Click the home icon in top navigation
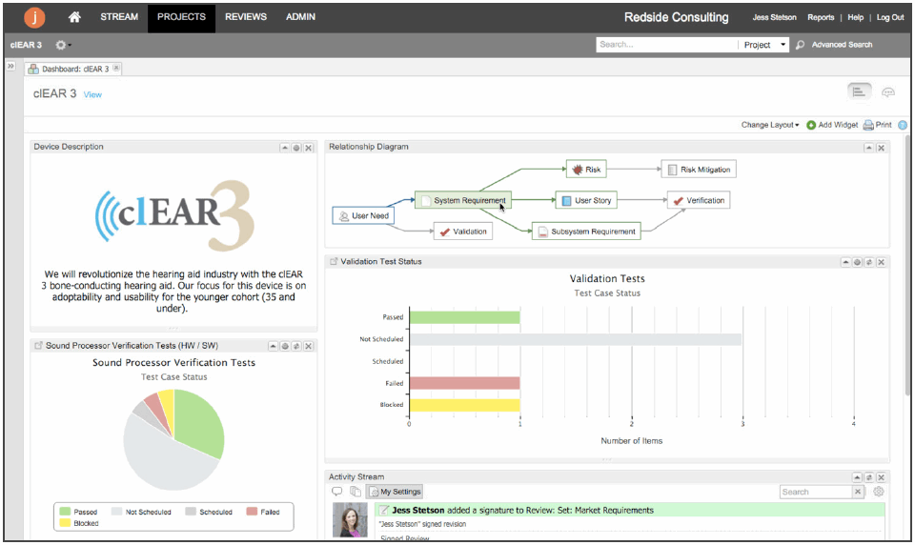This screenshot has width=915, height=545. click(x=74, y=17)
